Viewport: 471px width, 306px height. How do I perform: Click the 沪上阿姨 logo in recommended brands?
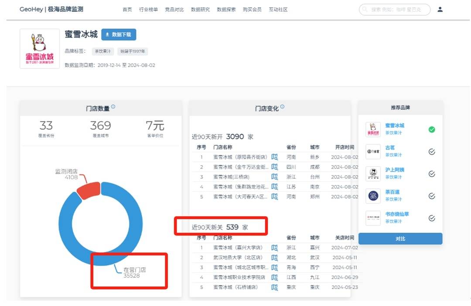373,174
